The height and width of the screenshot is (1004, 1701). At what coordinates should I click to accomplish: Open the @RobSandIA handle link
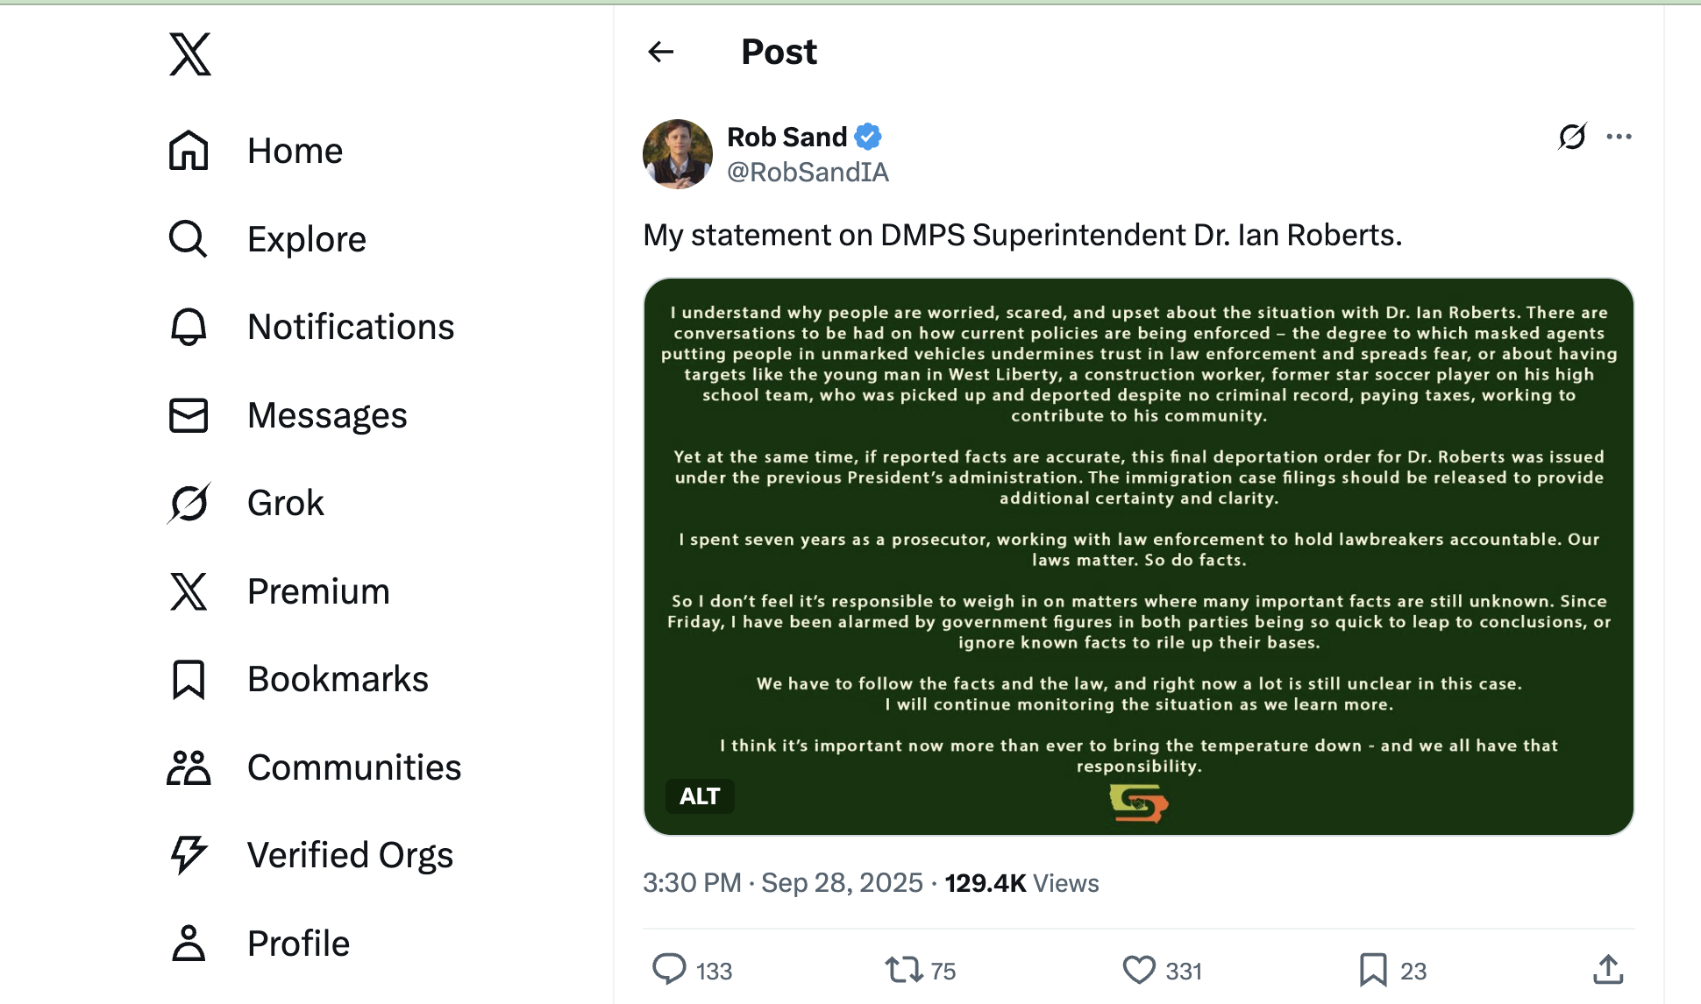[808, 172]
